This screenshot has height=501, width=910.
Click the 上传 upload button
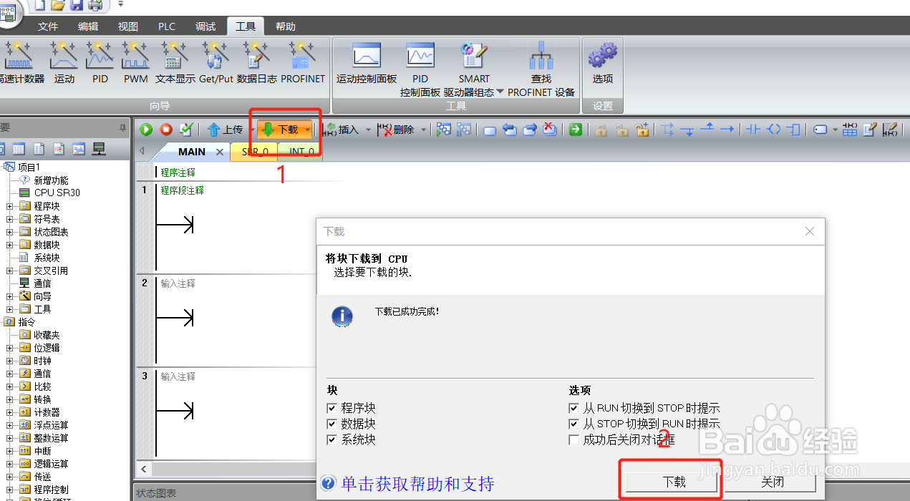226,130
